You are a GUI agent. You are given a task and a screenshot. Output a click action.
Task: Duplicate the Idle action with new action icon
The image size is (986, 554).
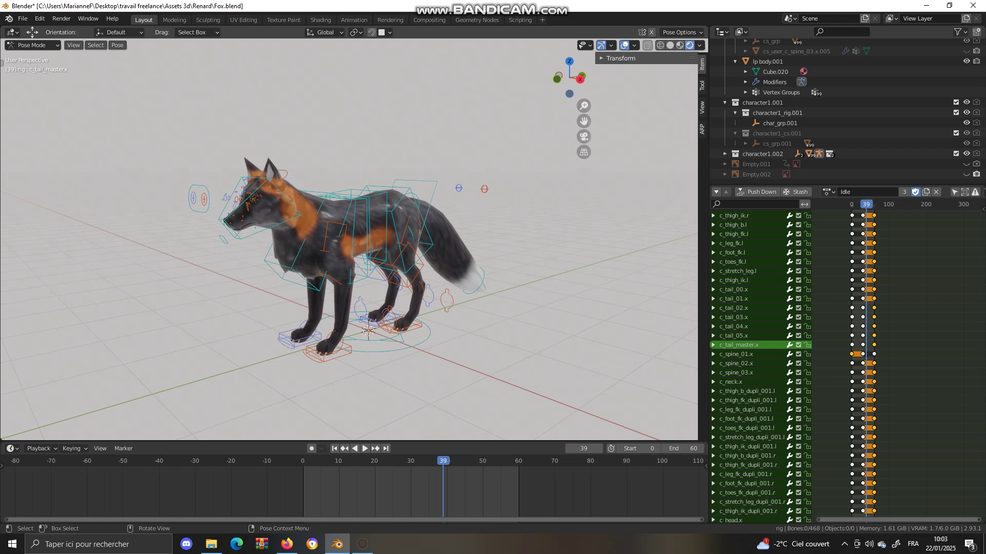pyautogui.click(x=926, y=192)
